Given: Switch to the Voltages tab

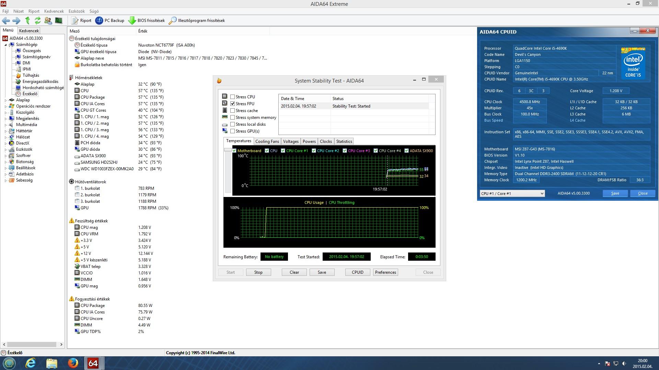Looking at the screenshot, I should pyautogui.click(x=291, y=141).
